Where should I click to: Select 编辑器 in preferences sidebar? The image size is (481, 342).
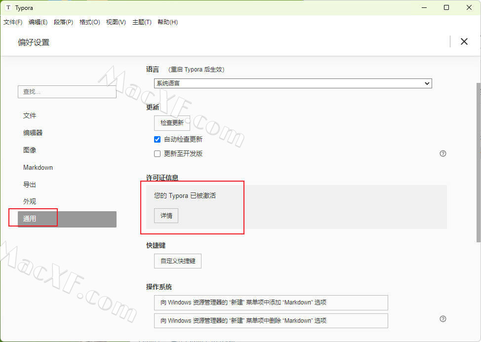33,133
